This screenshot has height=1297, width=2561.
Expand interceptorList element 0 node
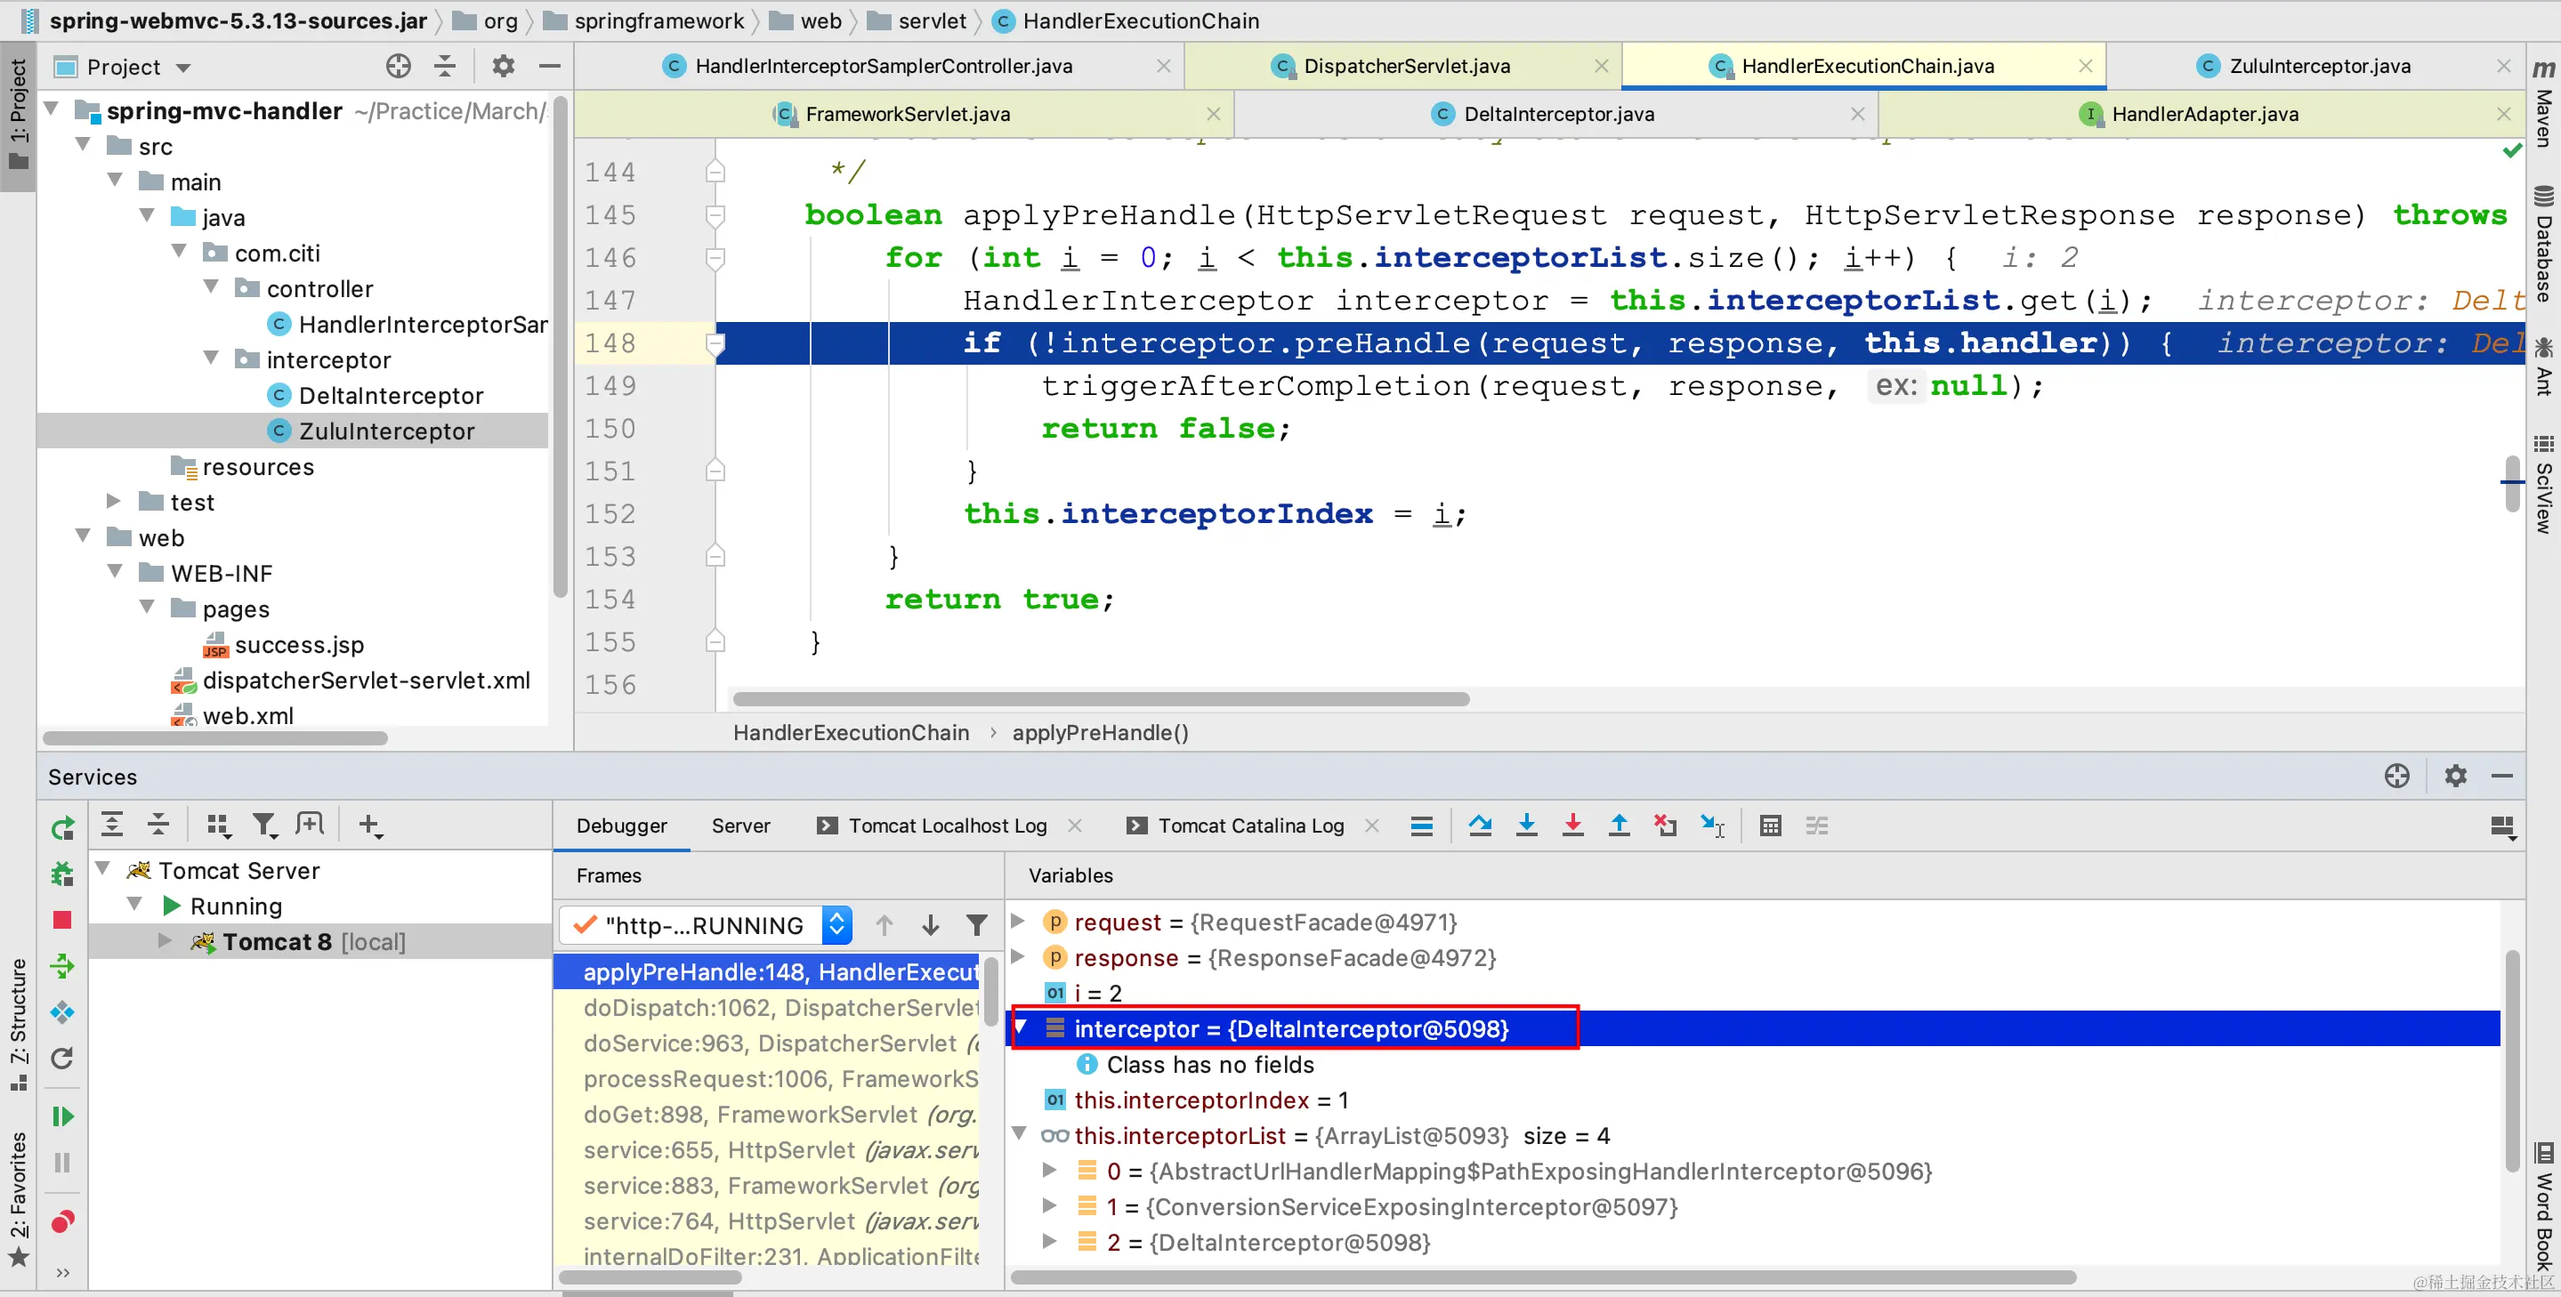click(1049, 1170)
